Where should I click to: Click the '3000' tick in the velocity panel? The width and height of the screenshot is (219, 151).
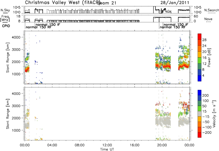(x=16, y=106)
